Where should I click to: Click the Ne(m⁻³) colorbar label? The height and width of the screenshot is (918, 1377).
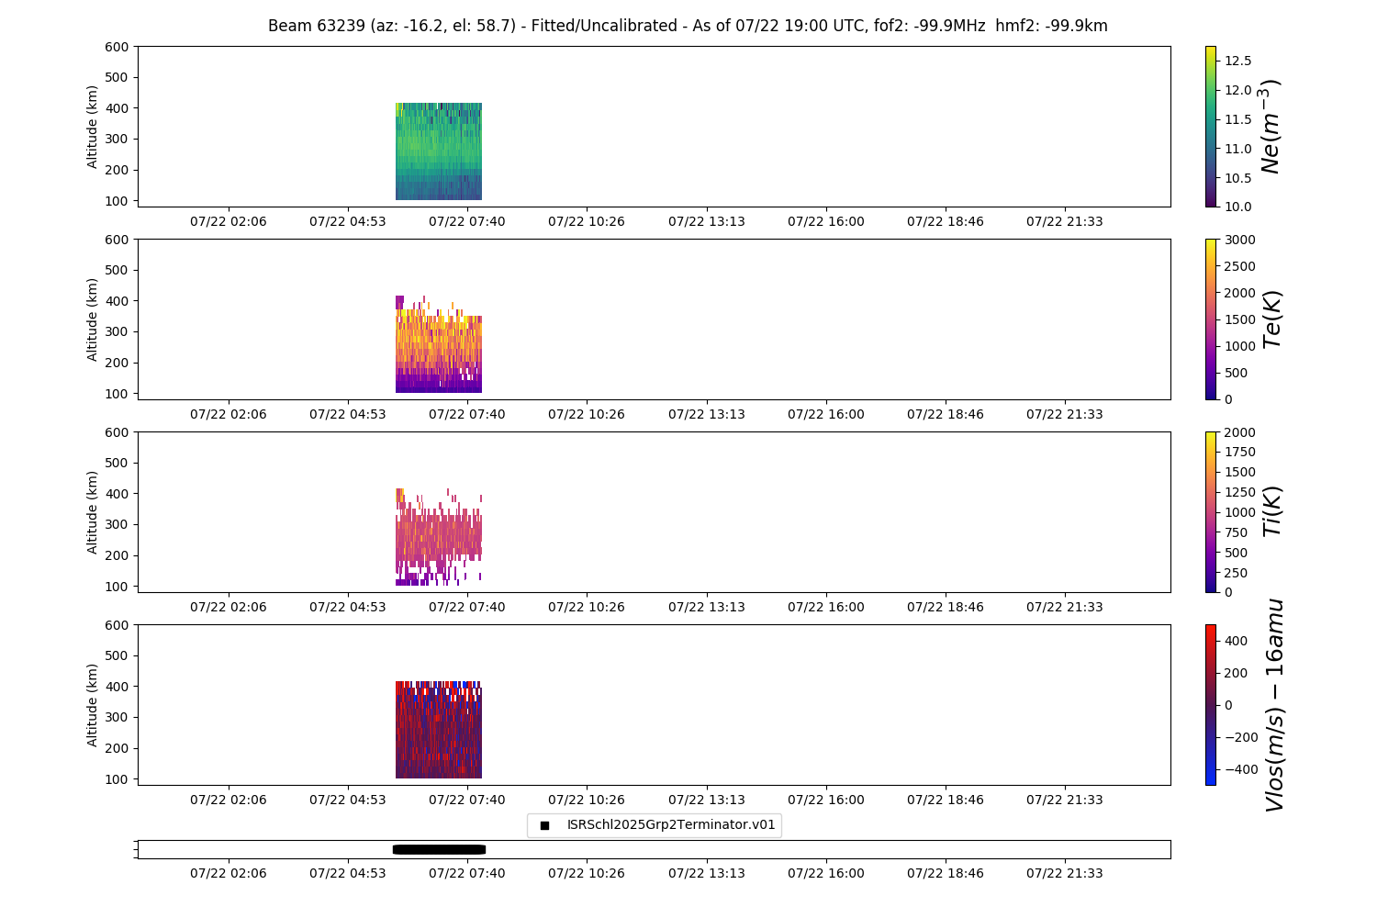coord(1271,127)
